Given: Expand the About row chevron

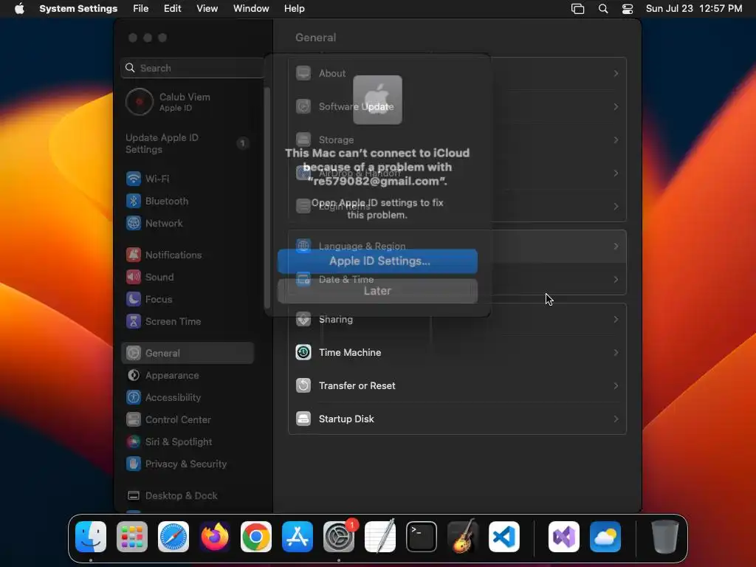Looking at the screenshot, I should pyautogui.click(x=616, y=73).
